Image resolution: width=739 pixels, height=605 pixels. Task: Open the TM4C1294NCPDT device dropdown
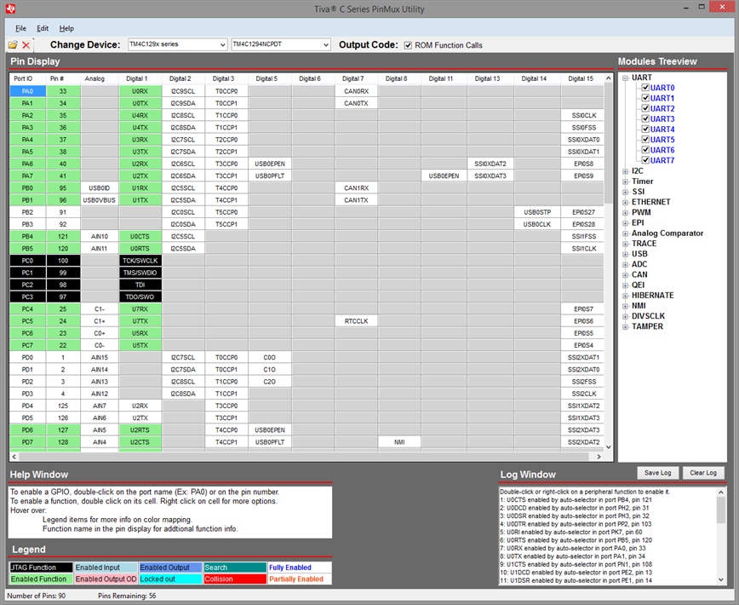pyautogui.click(x=281, y=44)
